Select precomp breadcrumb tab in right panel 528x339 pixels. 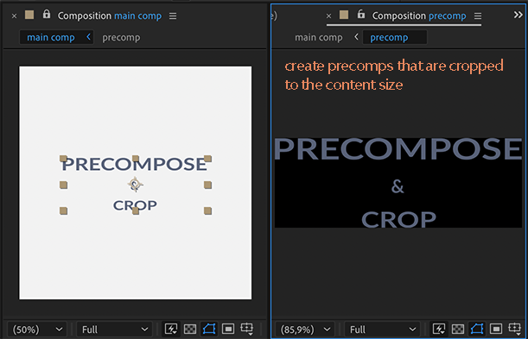point(395,37)
